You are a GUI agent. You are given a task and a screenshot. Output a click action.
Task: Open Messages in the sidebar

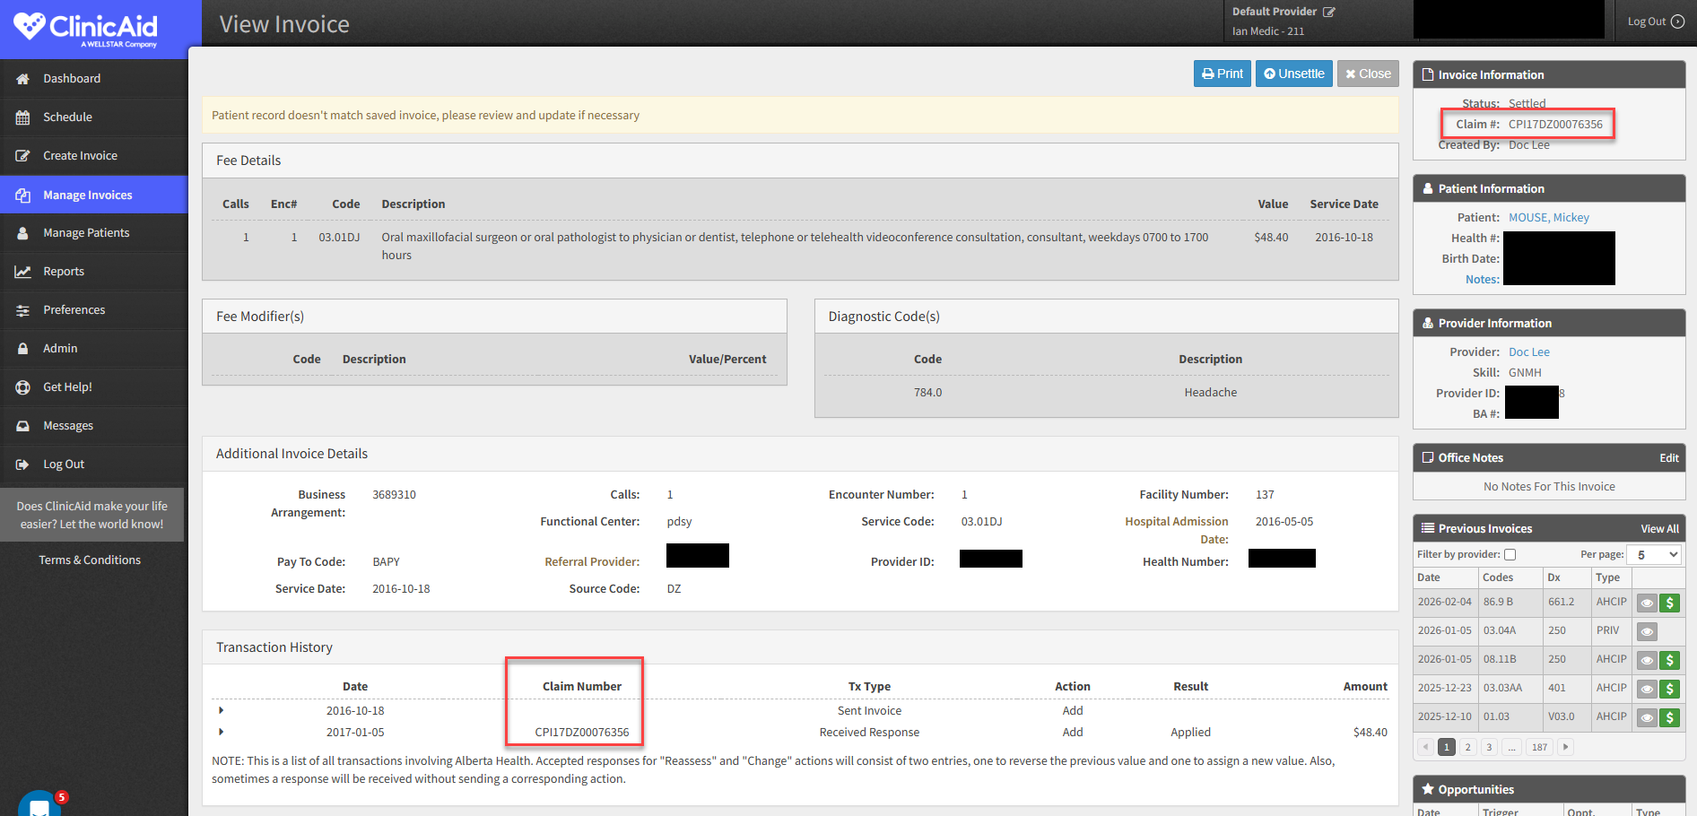pos(93,426)
